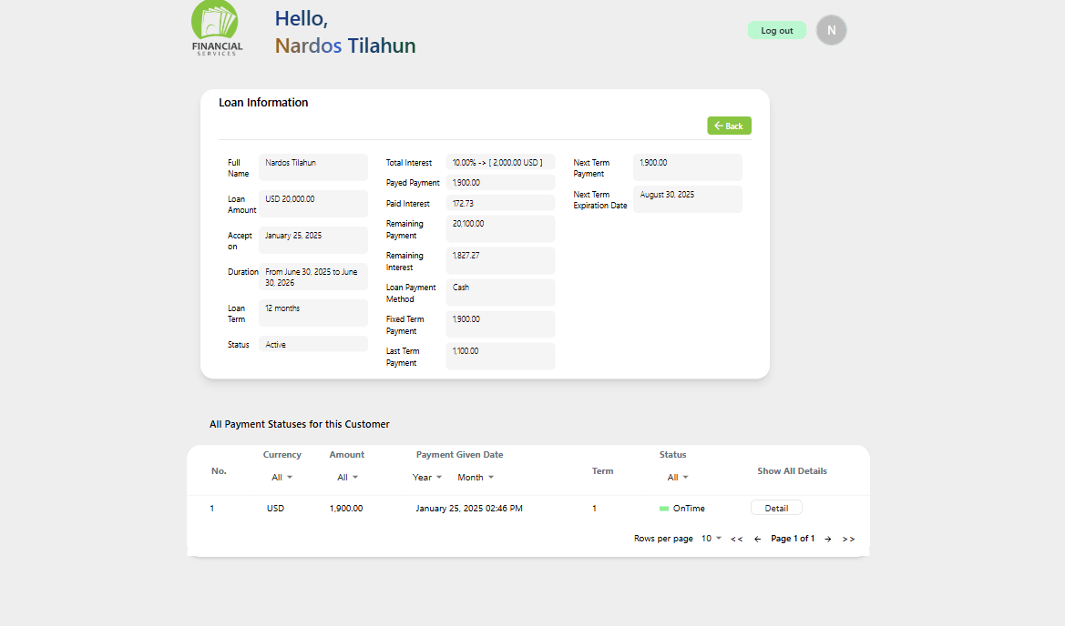Open the Month filter dropdown
The width and height of the screenshot is (1065, 626).
tap(475, 476)
